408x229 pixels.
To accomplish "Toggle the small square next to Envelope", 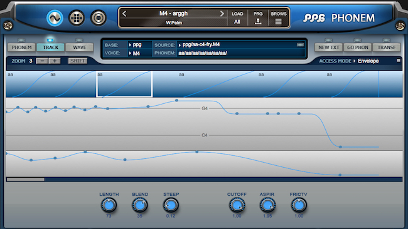I will click(x=399, y=61).
